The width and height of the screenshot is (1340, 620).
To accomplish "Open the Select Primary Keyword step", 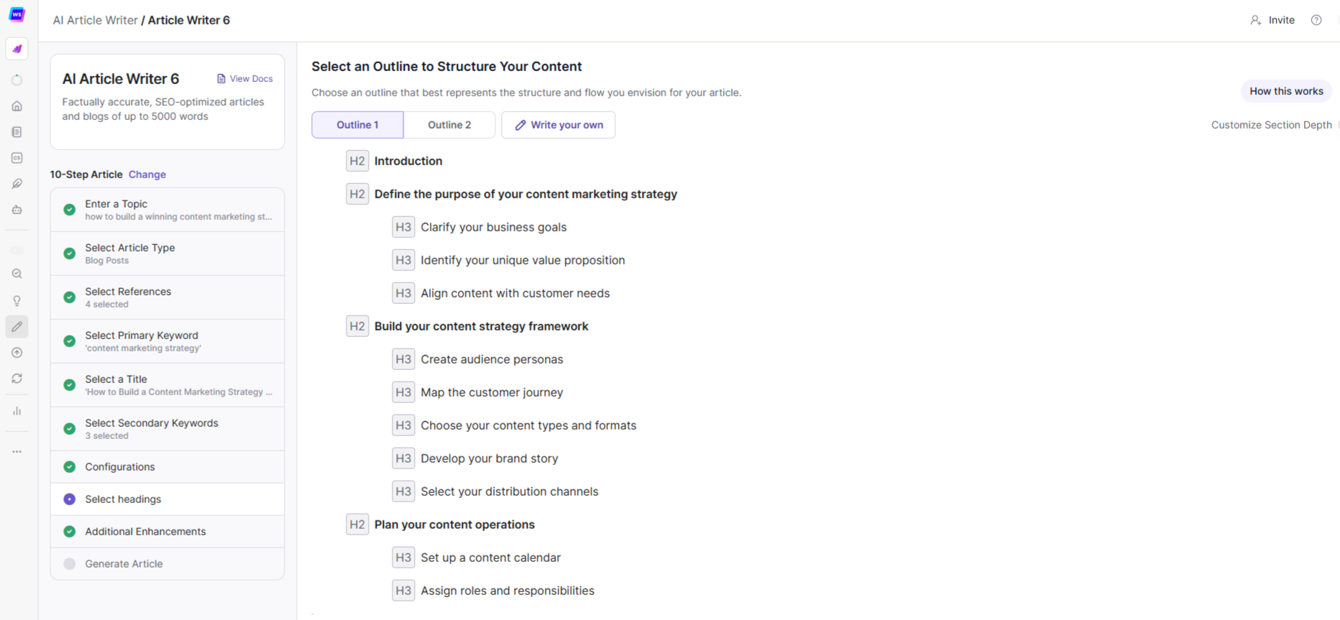I will coord(167,341).
